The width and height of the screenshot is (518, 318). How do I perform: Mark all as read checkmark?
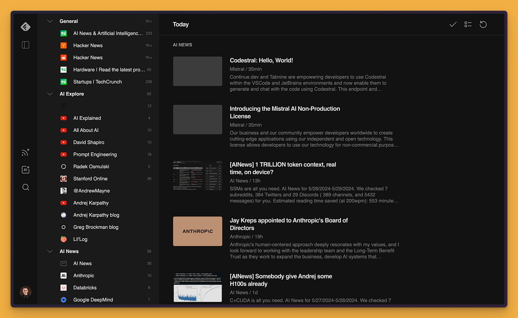pos(453,25)
